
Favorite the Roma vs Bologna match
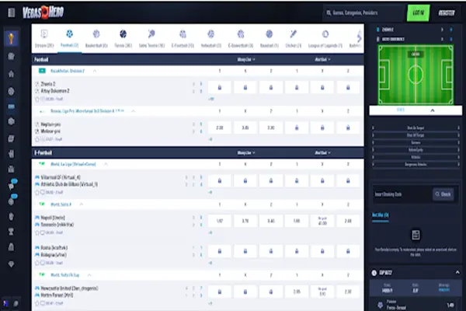click(x=37, y=263)
